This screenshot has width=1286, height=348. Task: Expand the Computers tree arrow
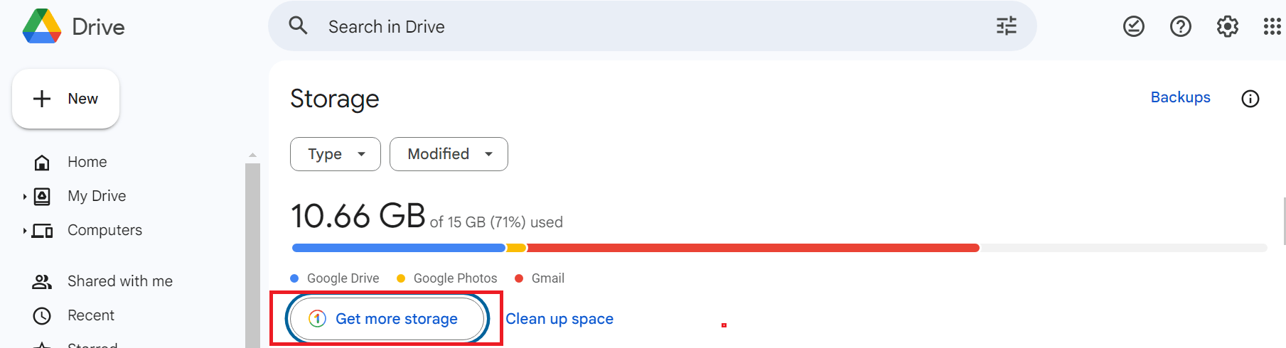(25, 231)
